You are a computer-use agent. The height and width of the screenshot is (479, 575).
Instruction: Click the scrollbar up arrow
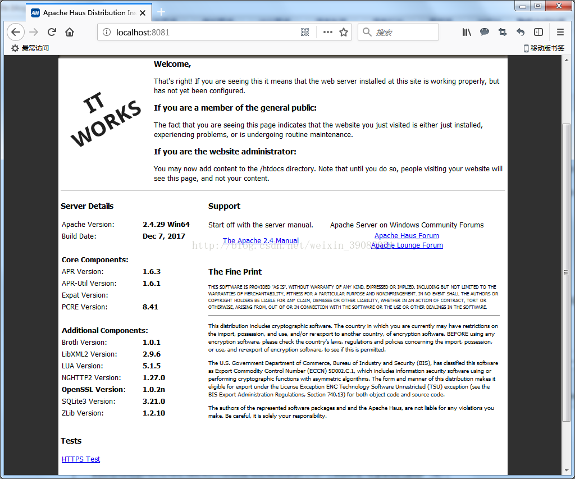[567, 60]
